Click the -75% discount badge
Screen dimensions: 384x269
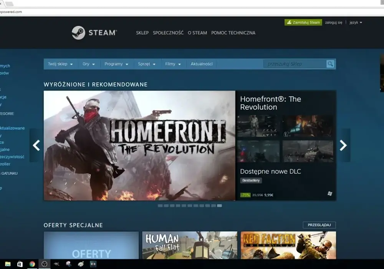(x=245, y=195)
